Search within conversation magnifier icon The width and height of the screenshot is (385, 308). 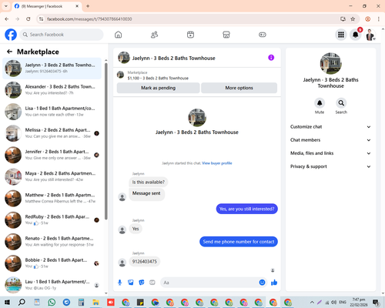[x=341, y=103]
